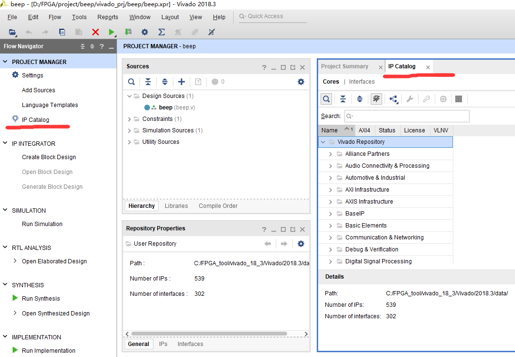Open the Reports menu
The height and width of the screenshot is (357, 515).
108,17
